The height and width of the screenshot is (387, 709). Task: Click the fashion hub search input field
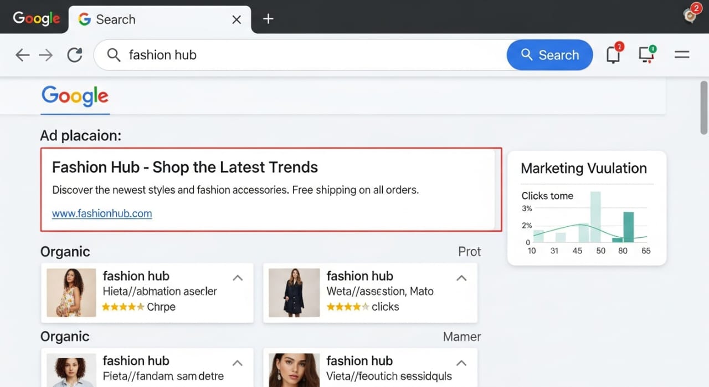(x=310, y=55)
